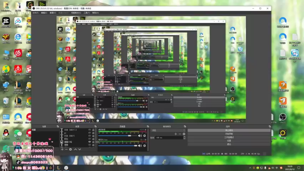Toggle lock on the image source
The width and height of the screenshot is (304, 171).
(93, 142)
